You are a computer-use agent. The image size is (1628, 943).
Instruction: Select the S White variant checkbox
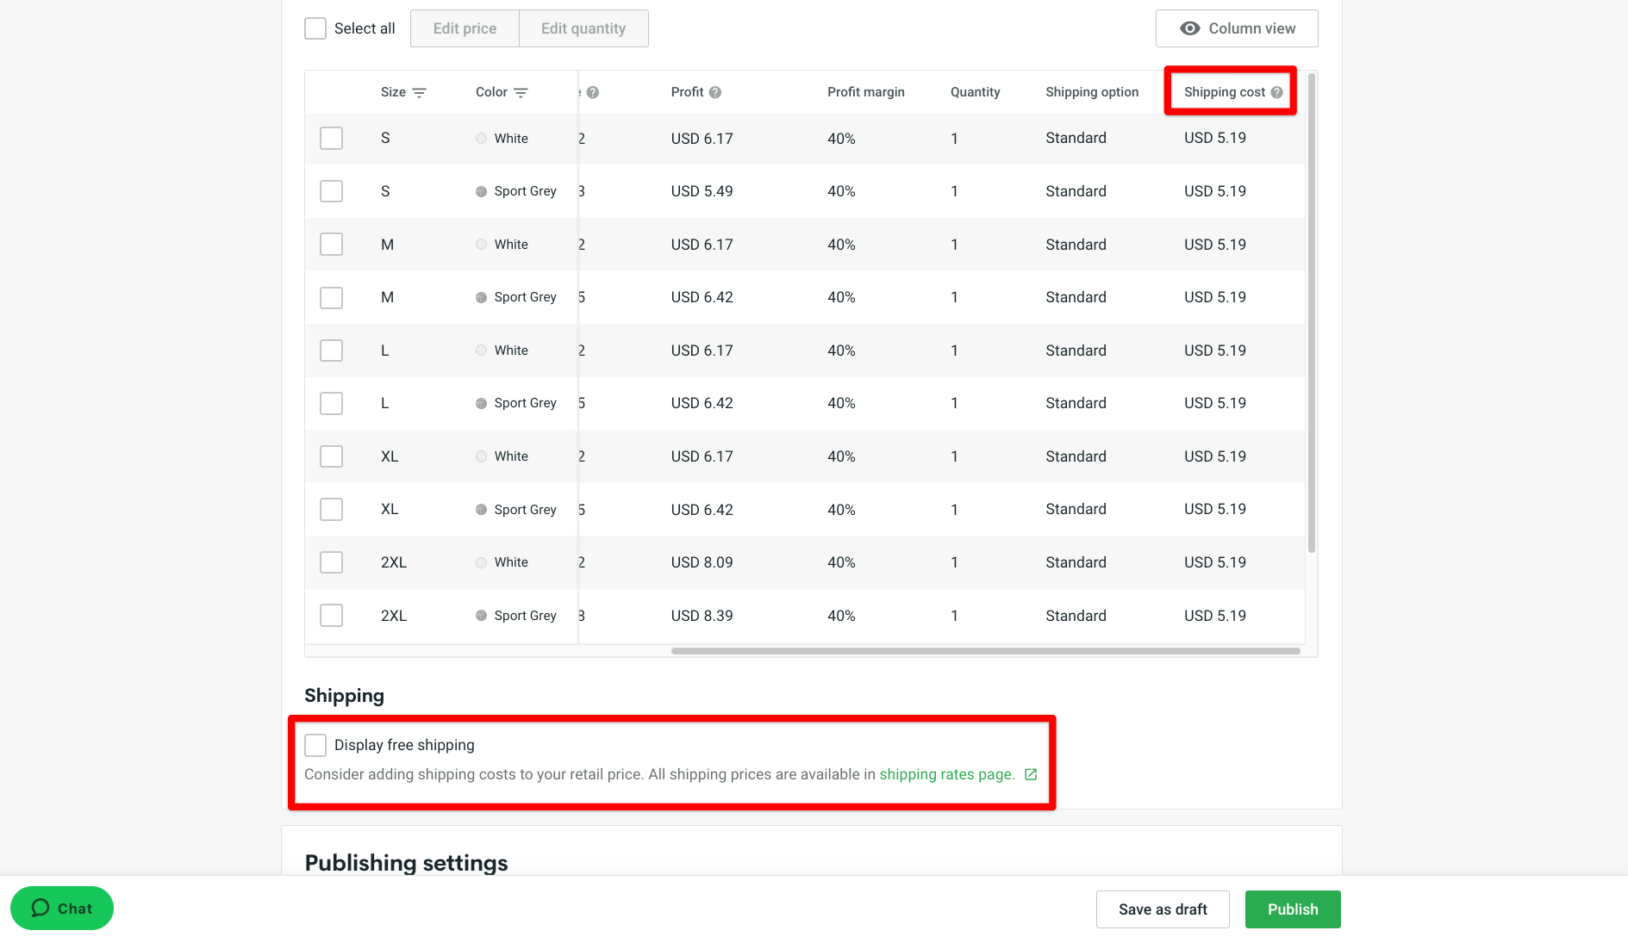click(x=331, y=139)
